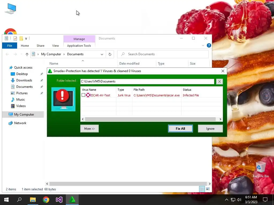Click the EICAR-AV-Test crossed virus icon
Screen dimensions: 274x205
[88, 95]
